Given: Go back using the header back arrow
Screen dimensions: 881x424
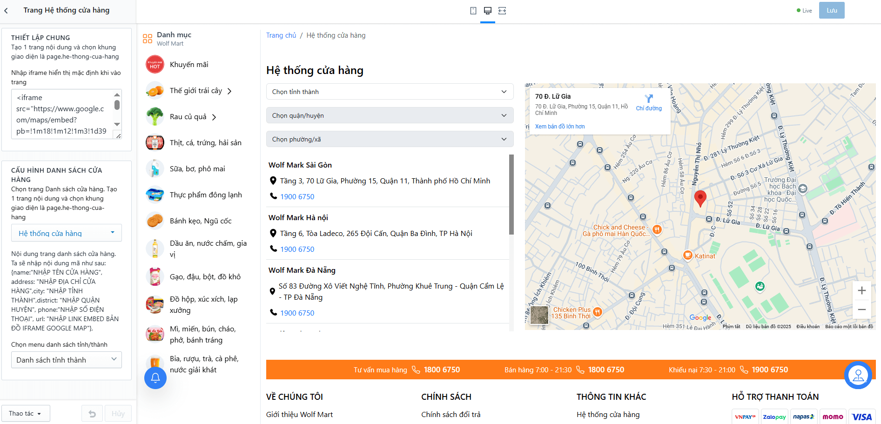Looking at the screenshot, I should (6, 10).
